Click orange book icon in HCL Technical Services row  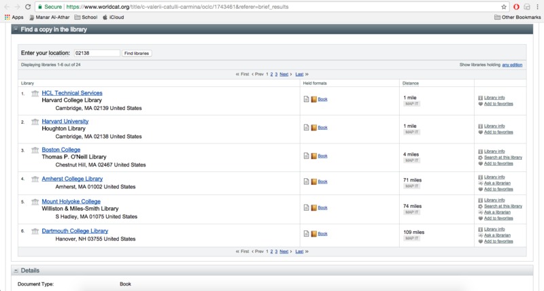pos(313,99)
